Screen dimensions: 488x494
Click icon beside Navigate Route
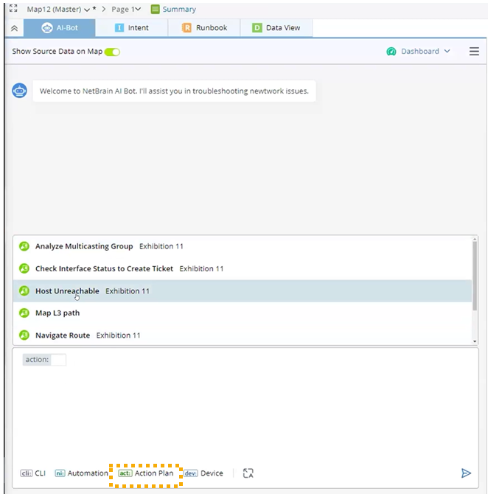pyautogui.click(x=24, y=335)
